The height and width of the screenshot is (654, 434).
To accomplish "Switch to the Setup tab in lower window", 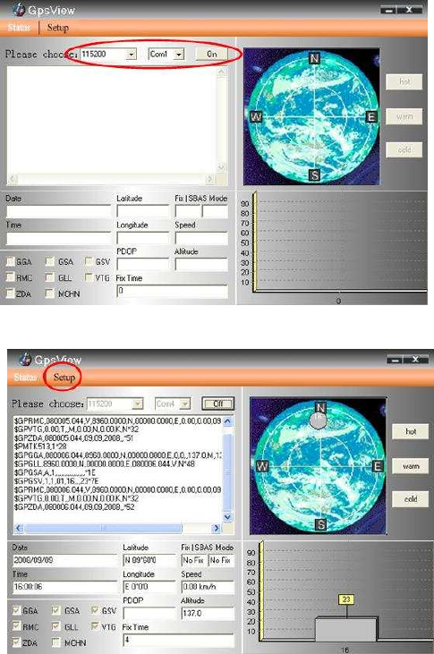I will pos(64,377).
